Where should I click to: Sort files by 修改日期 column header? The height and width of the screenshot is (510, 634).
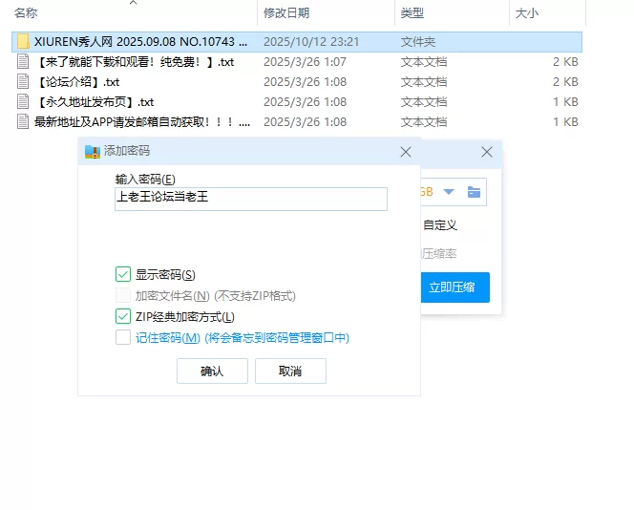286,12
